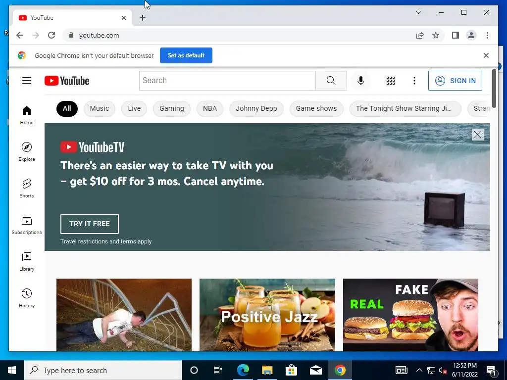Click the YouTube logo

(67, 81)
